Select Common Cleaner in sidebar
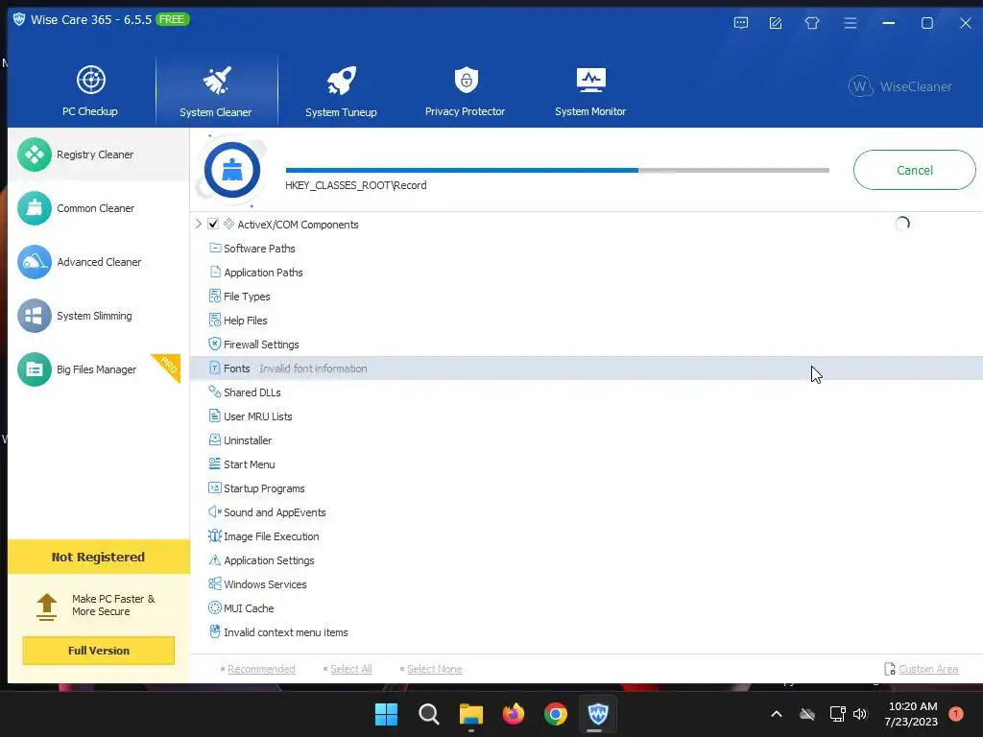This screenshot has width=983, height=737. point(99,208)
